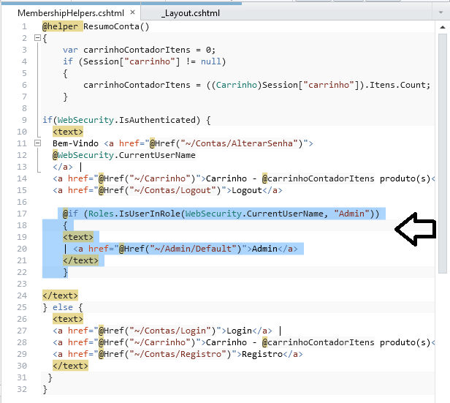Click the null keyword on line 4
The image size is (450, 403).
click(210, 61)
